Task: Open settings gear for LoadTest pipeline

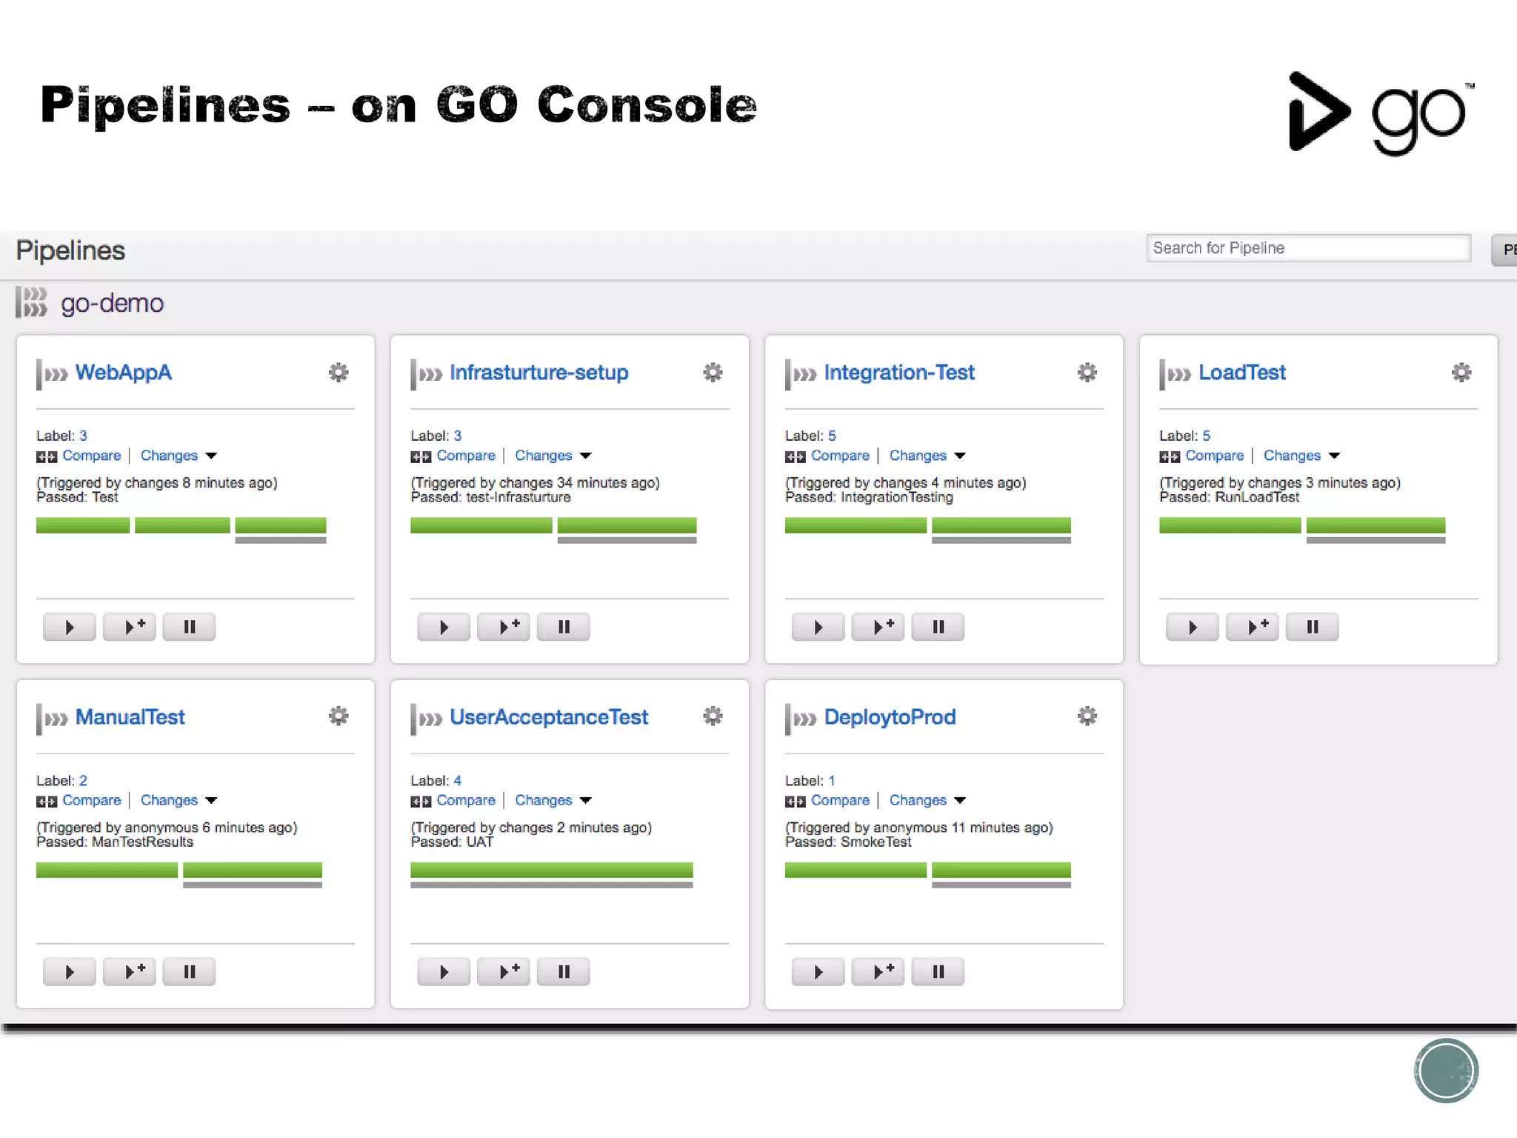Action: 1461,372
